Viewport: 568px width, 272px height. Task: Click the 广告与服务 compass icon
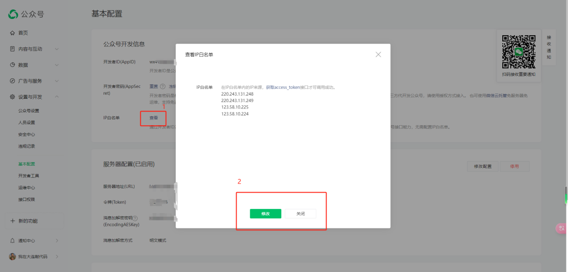(12, 81)
